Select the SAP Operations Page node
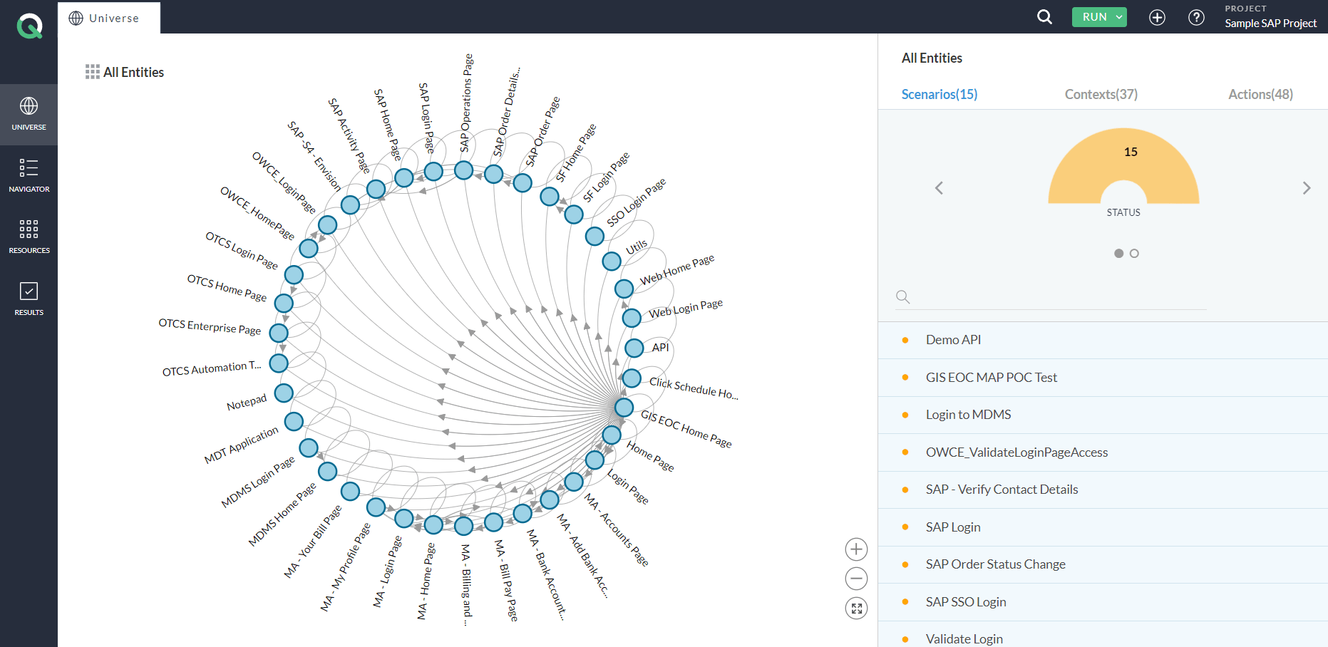The width and height of the screenshot is (1328, 647). 463,170
